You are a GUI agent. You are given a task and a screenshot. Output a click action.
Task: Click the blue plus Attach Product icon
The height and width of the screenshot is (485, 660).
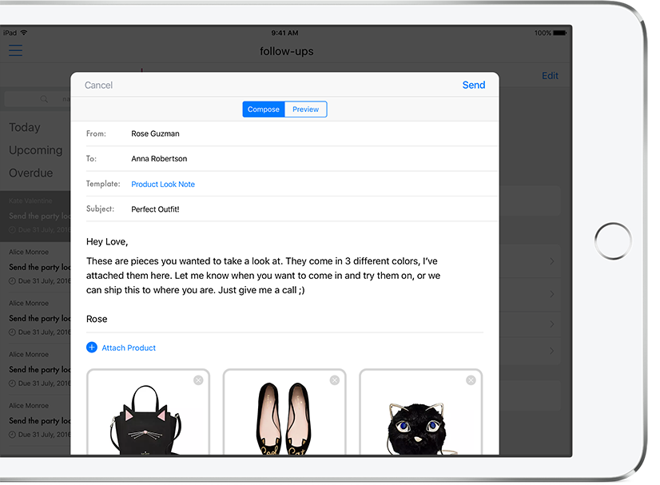91,348
